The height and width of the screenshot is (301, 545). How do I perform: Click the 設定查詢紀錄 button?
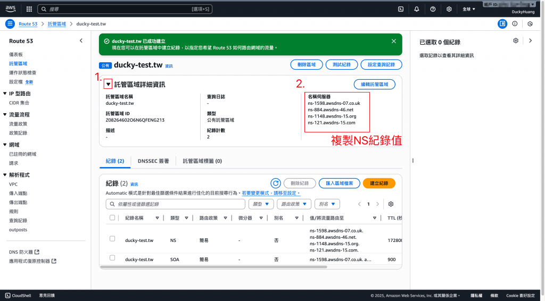(381, 64)
